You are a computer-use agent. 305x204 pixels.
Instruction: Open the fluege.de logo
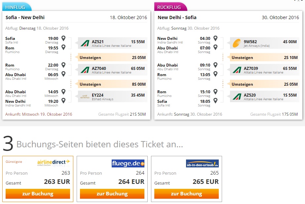coord(128,163)
